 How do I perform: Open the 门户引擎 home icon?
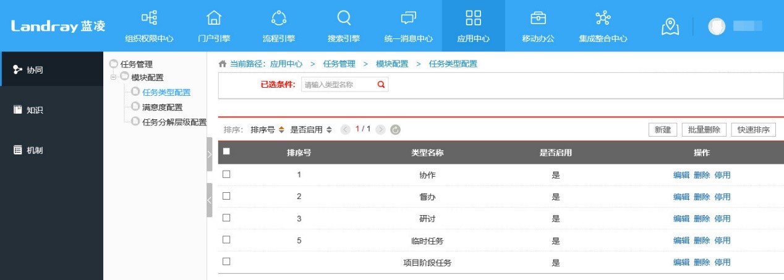pos(214,18)
